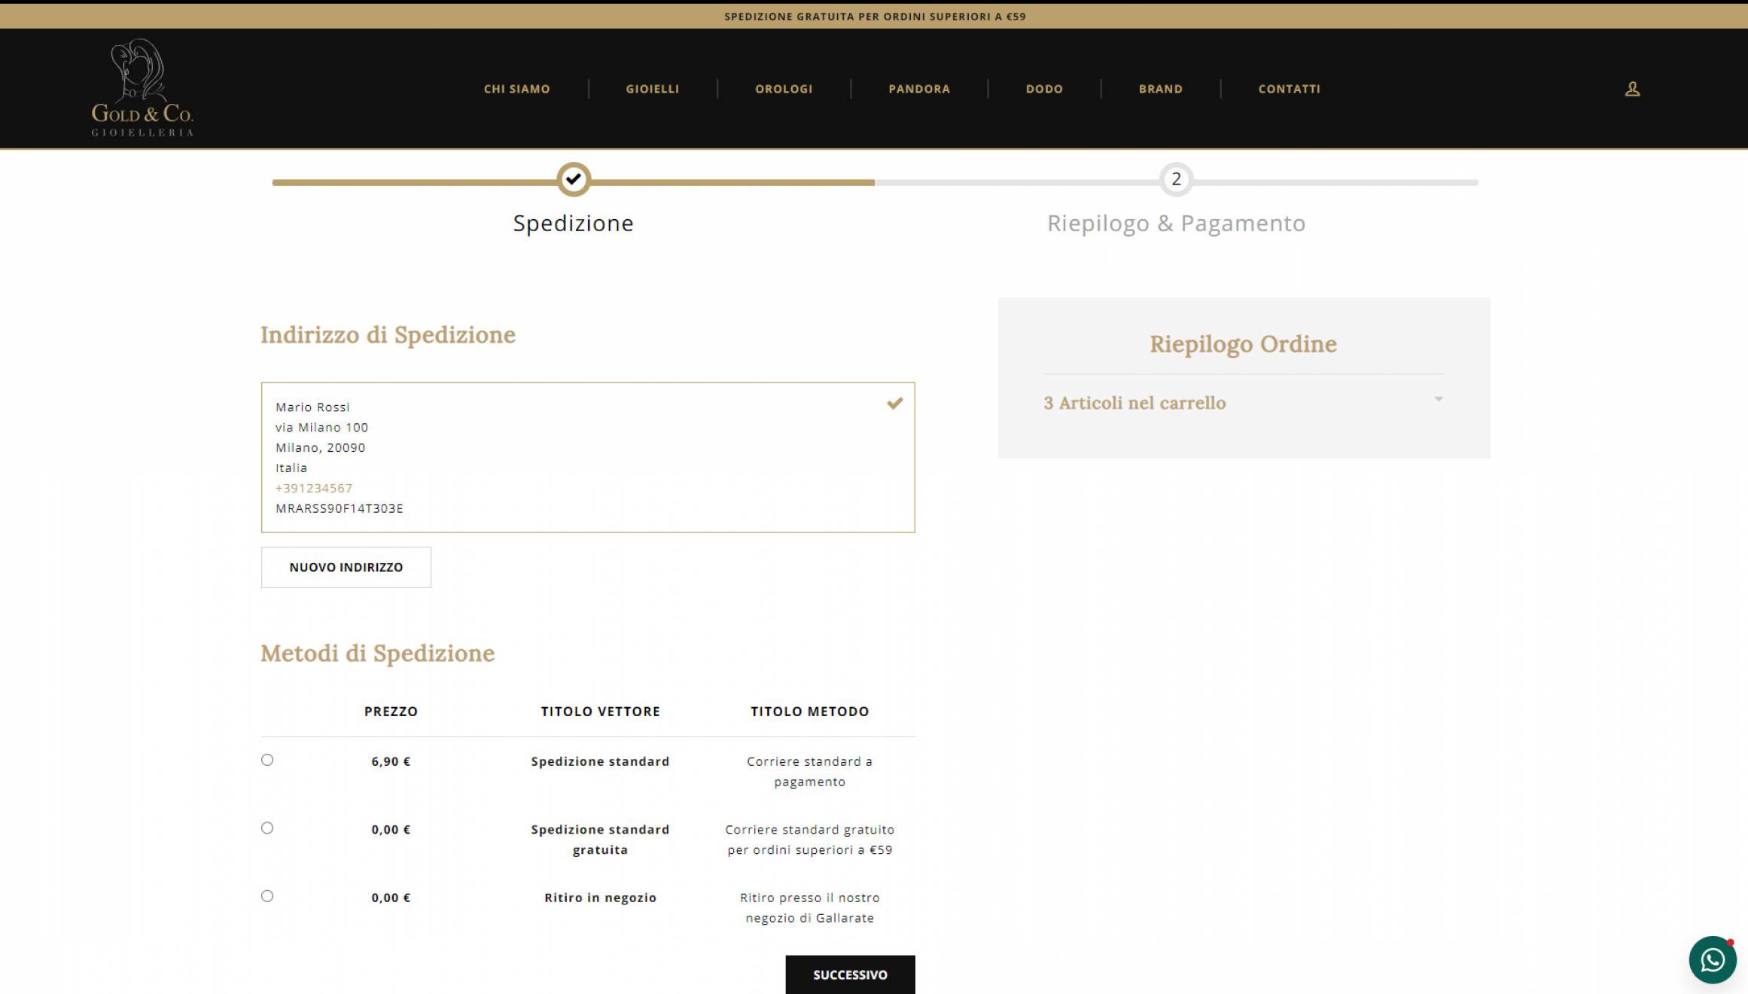This screenshot has width=1748, height=994.
Task: Select the free standard shipping radio
Action: (267, 828)
